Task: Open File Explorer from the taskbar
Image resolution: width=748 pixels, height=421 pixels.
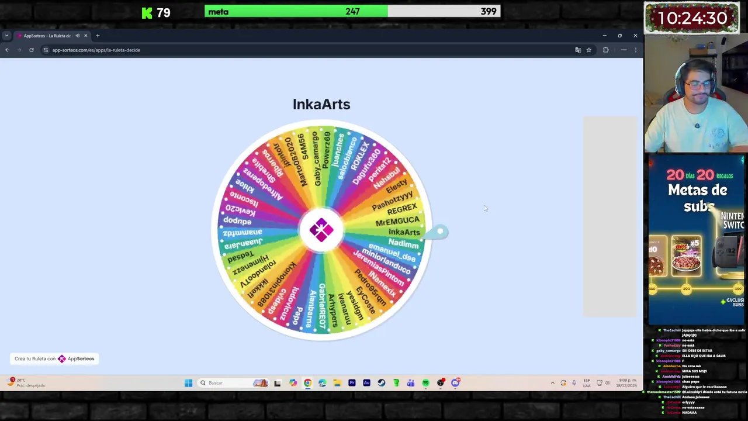Action: 337,383
